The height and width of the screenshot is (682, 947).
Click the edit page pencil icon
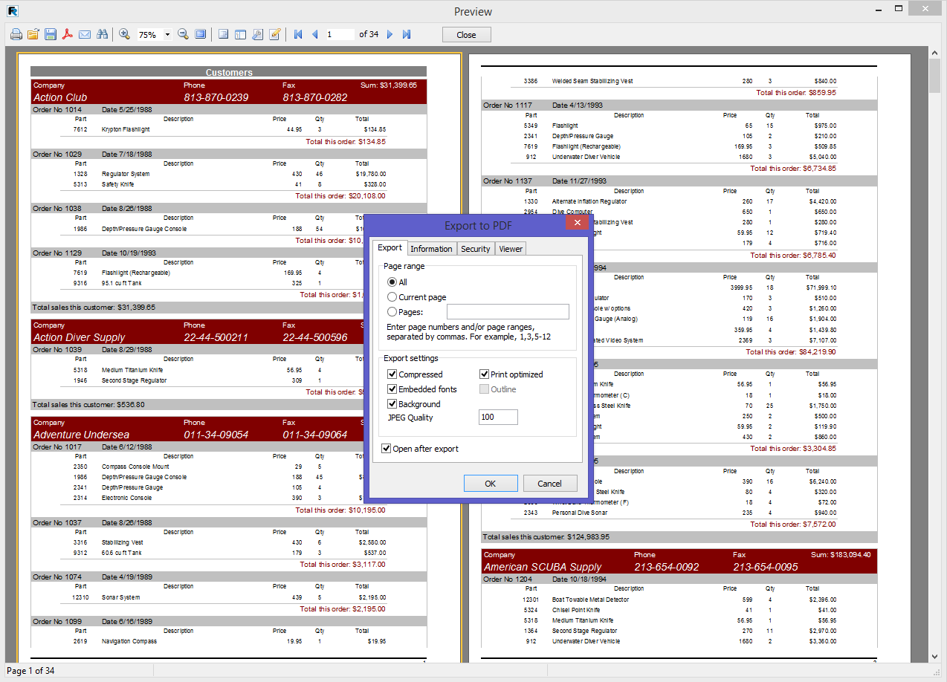pos(275,34)
